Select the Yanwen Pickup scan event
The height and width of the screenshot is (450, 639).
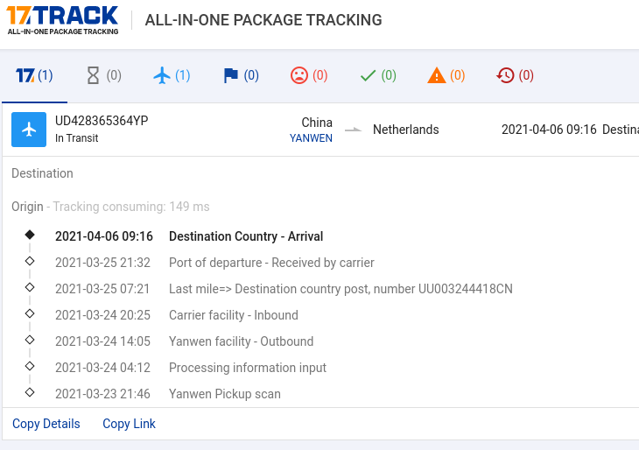click(225, 394)
